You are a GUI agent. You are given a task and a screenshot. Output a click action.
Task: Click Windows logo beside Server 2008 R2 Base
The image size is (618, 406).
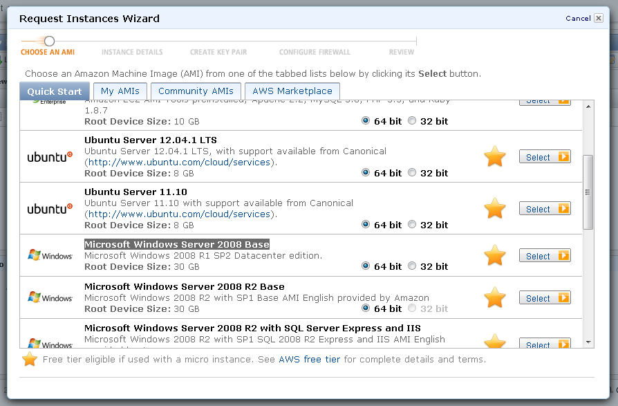tap(50, 297)
